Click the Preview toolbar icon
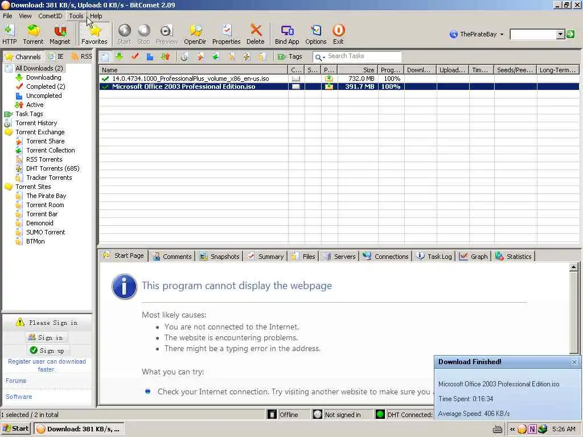 pos(167,34)
